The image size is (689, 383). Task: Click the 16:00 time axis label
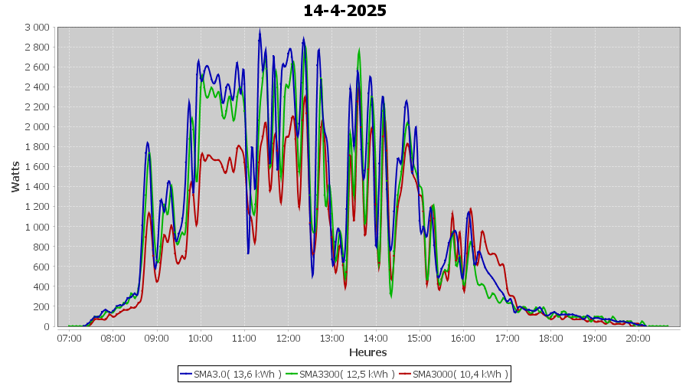click(463, 338)
